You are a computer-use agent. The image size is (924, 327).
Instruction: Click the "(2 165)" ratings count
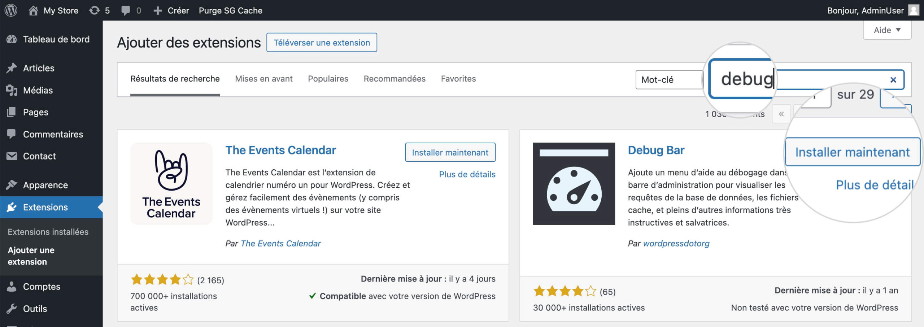[x=210, y=280]
